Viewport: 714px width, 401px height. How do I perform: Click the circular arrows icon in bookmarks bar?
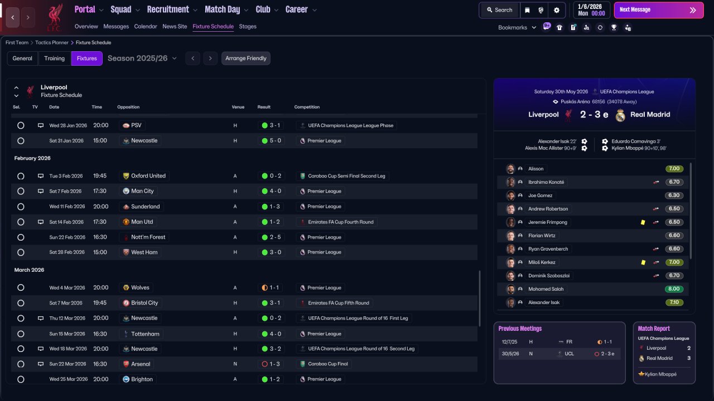(600, 27)
